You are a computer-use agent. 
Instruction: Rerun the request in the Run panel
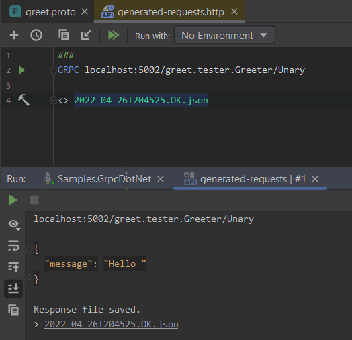(13, 200)
